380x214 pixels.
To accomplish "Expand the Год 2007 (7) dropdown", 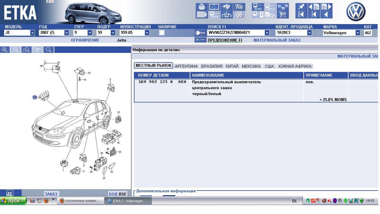I will [66, 33].
